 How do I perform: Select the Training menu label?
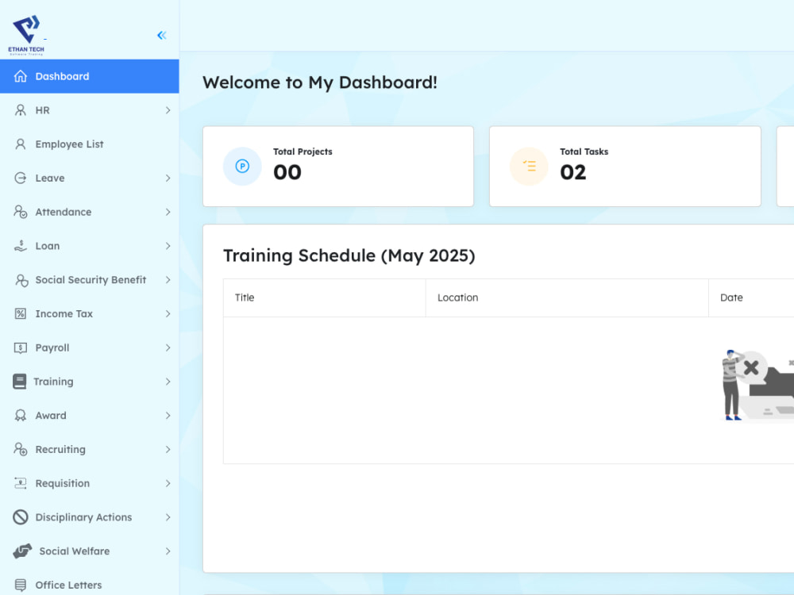[53, 382]
